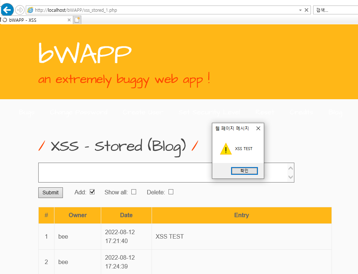Stop page loading with the X button
The width and height of the screenshot is (358, 274).
point(306,10)
